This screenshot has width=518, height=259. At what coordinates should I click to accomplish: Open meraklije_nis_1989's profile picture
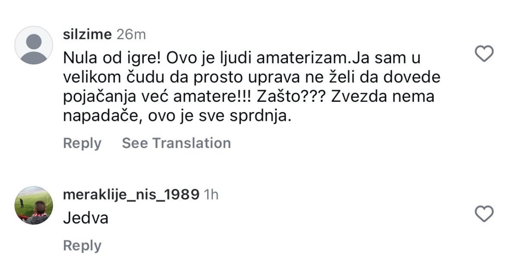click(x=34, y=205)
